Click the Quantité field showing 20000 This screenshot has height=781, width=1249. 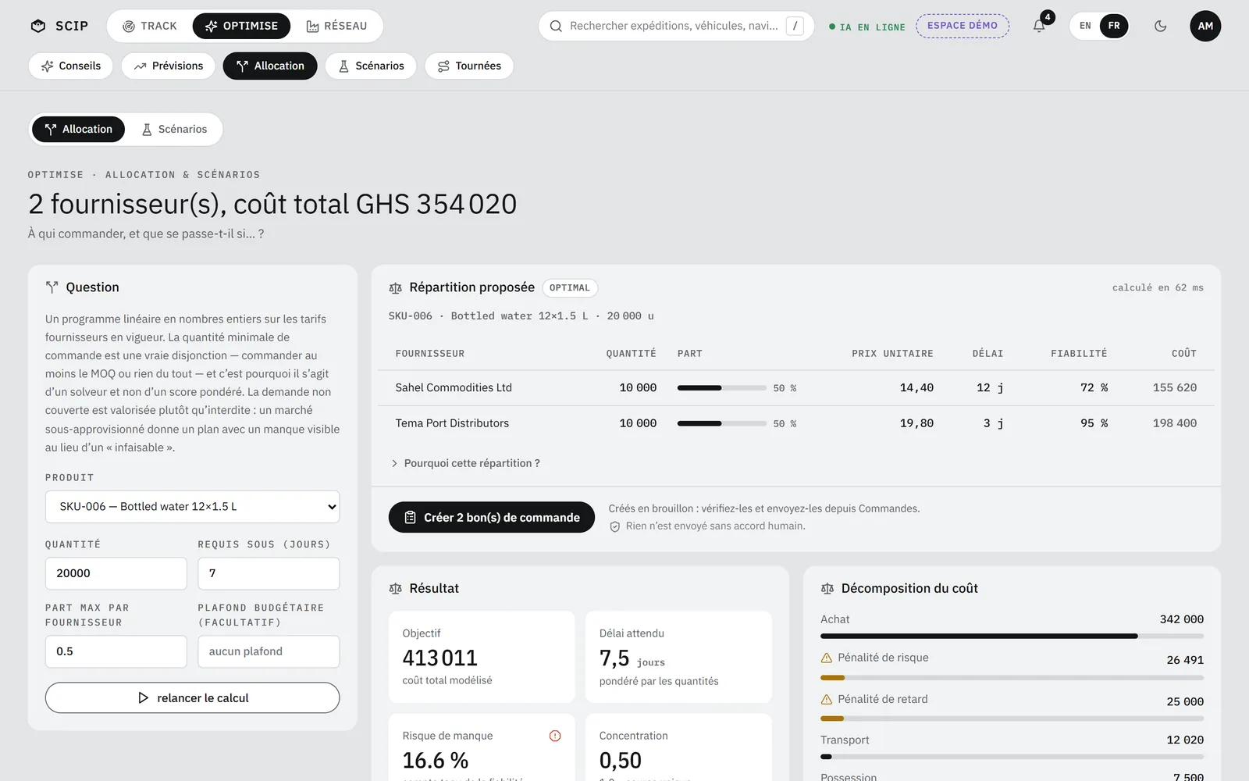[x=116, y=573]
